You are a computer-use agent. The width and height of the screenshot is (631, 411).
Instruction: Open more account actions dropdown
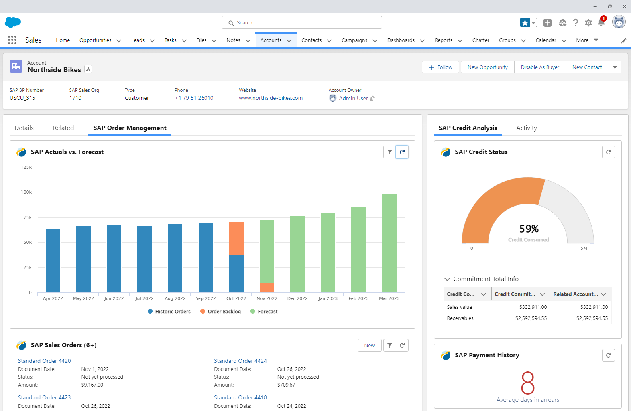(615, 67)
